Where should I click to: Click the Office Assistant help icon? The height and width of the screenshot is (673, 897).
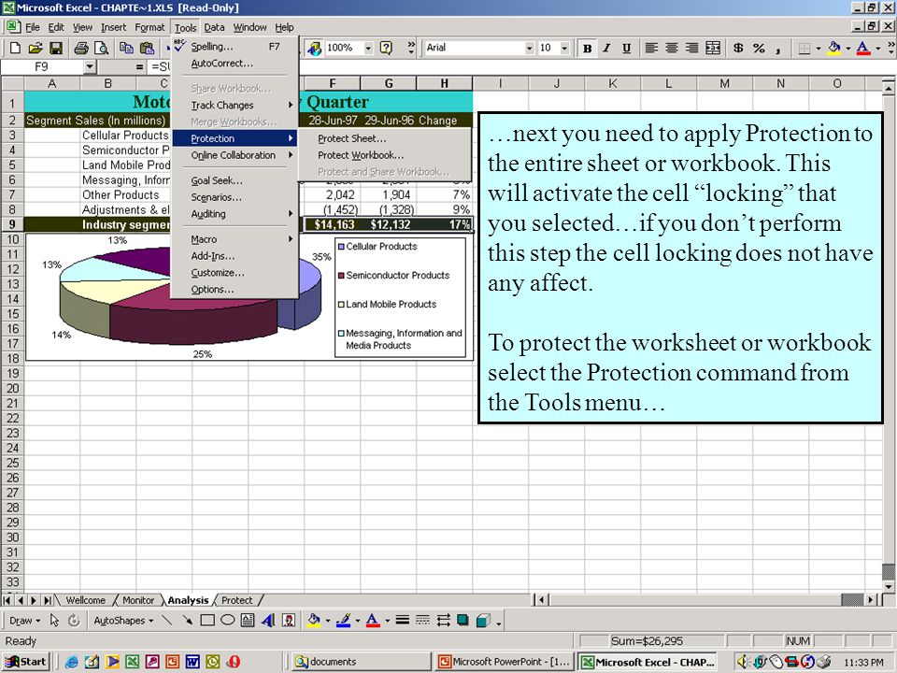coord(387,48)
